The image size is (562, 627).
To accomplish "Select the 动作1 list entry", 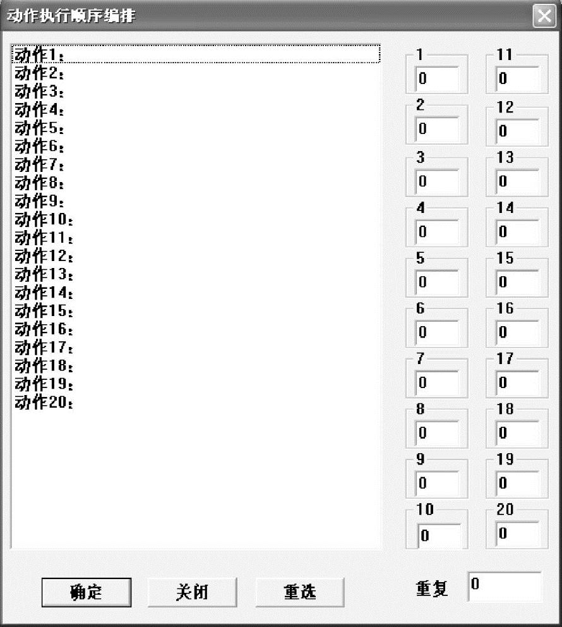I will (196, 54).
